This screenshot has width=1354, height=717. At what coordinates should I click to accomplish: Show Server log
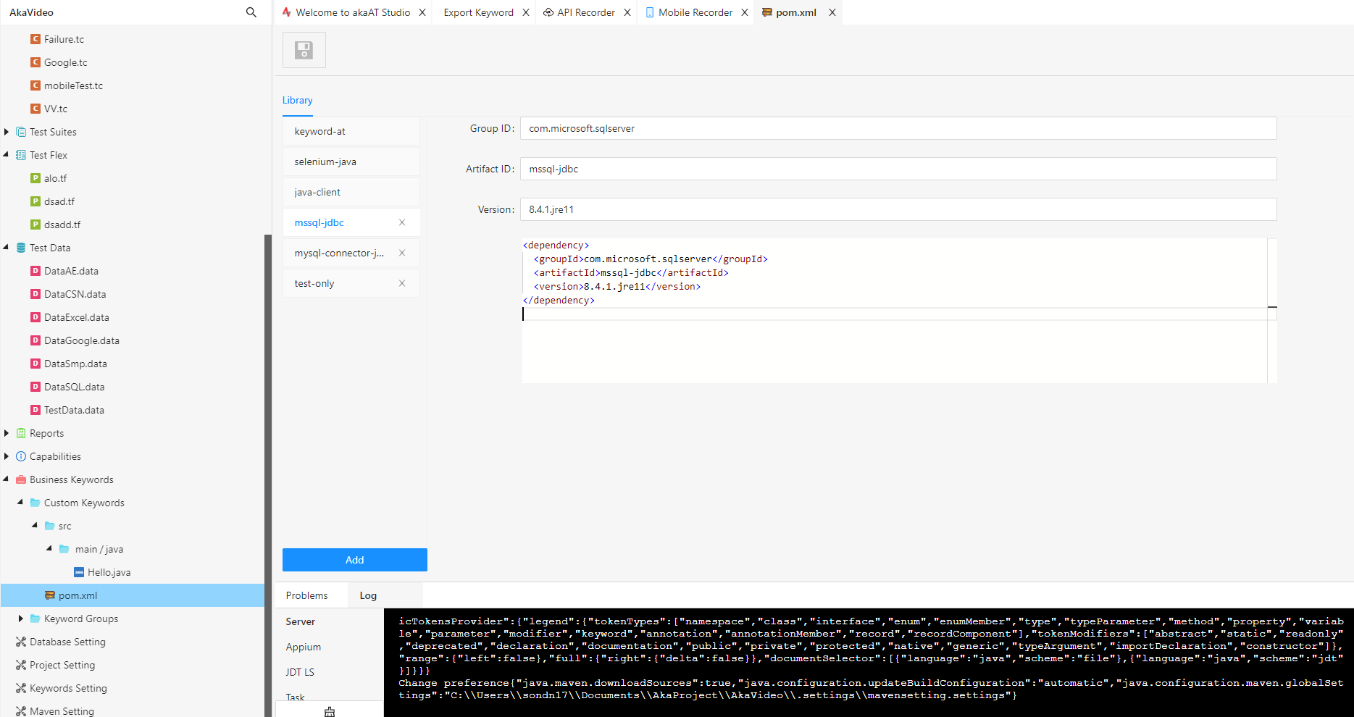pos(301,621)
